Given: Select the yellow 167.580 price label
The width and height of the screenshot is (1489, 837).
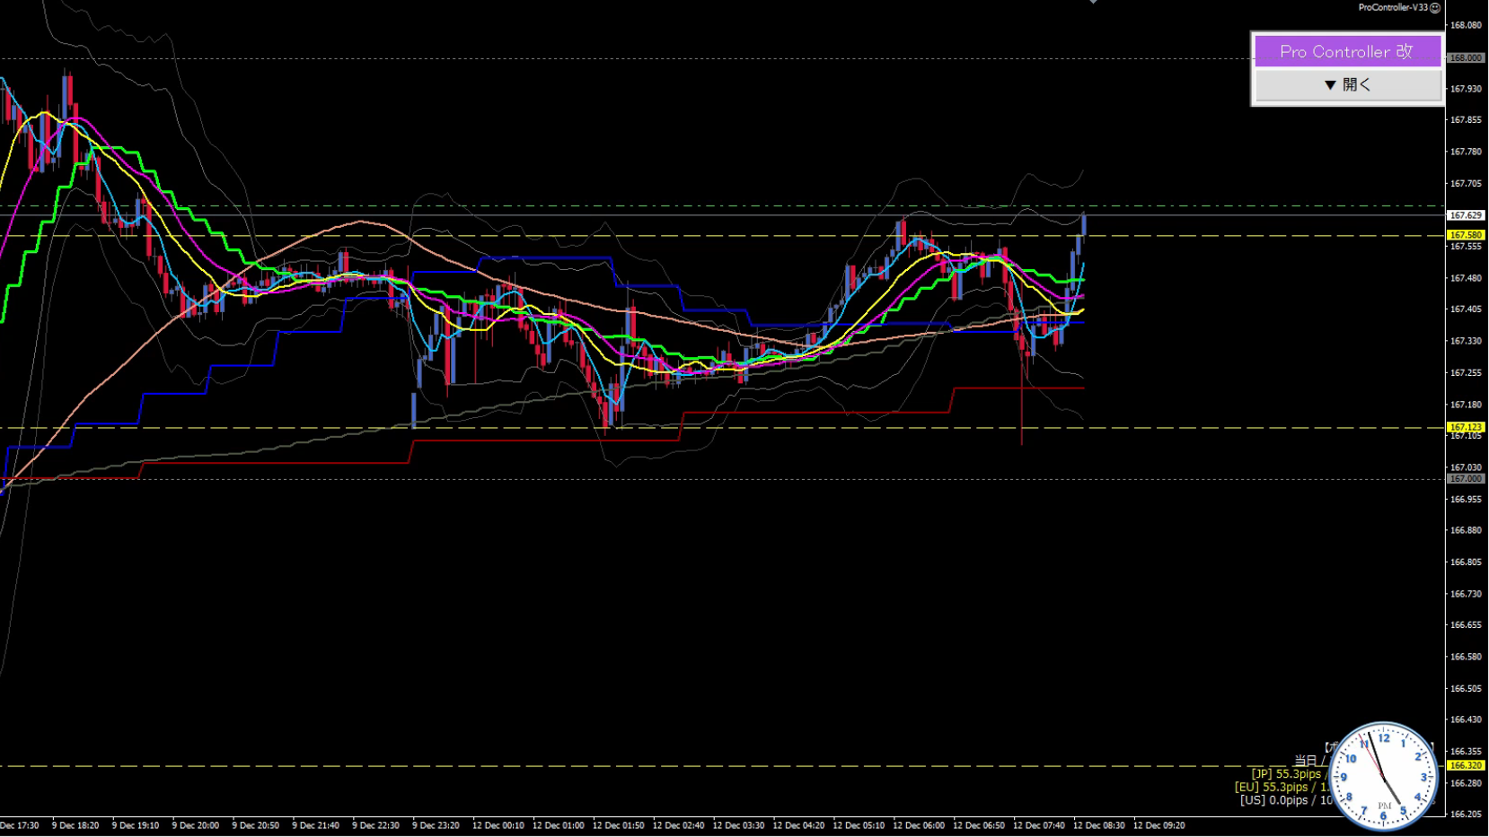Looking at the screenshot, I should coord(1466,235).
